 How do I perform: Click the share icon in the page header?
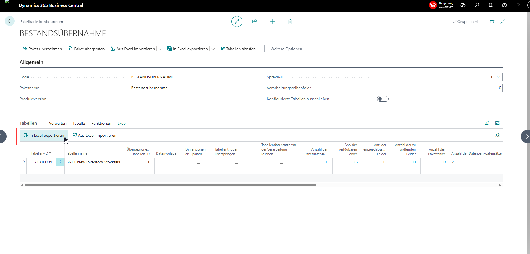(x=254, y=22)
